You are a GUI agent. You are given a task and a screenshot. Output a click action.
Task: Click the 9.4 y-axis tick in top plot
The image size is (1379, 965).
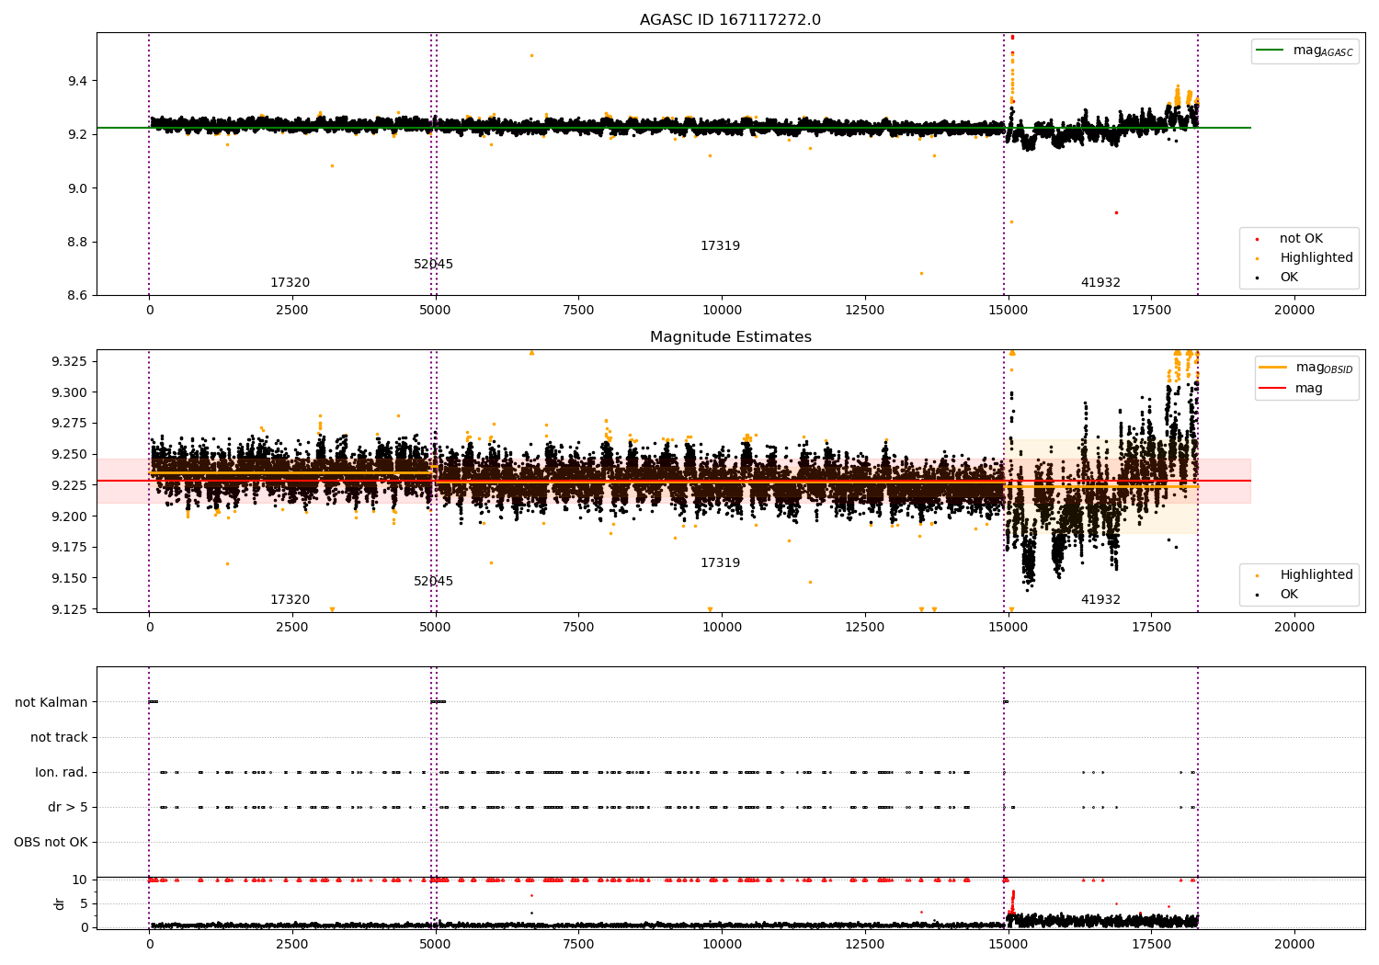pyautogui.click(x=77, y=82)
